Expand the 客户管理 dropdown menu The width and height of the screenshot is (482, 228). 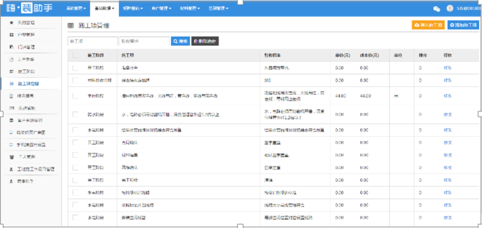(161, 8)
